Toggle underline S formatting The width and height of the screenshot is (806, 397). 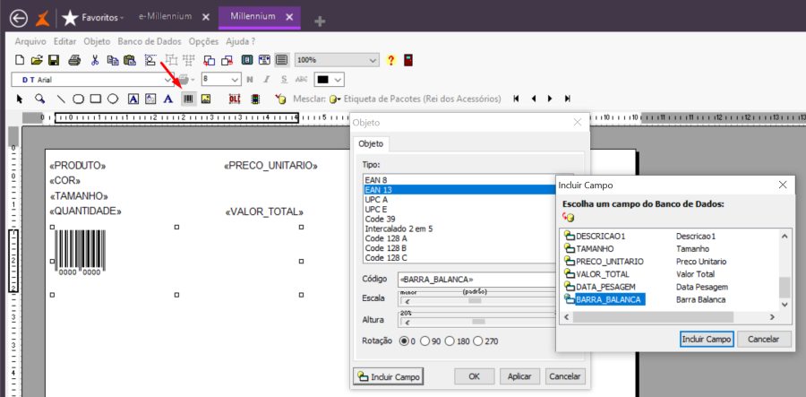[x=284, y=80]
